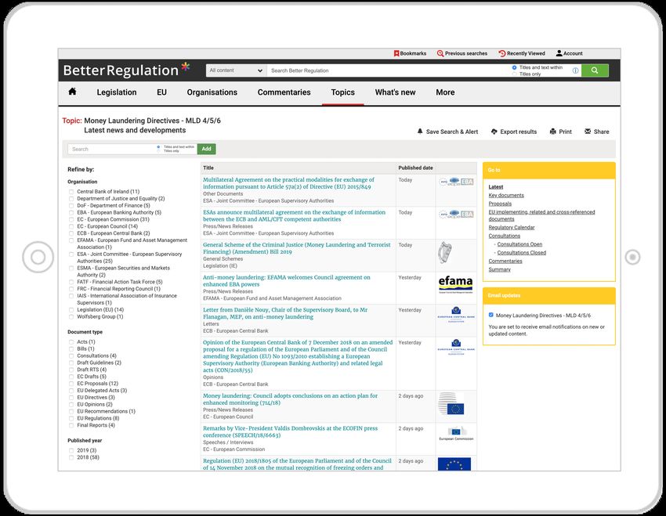Click the Print printer icon
Viewport: 666px width, 516px height.
(552, 132)
